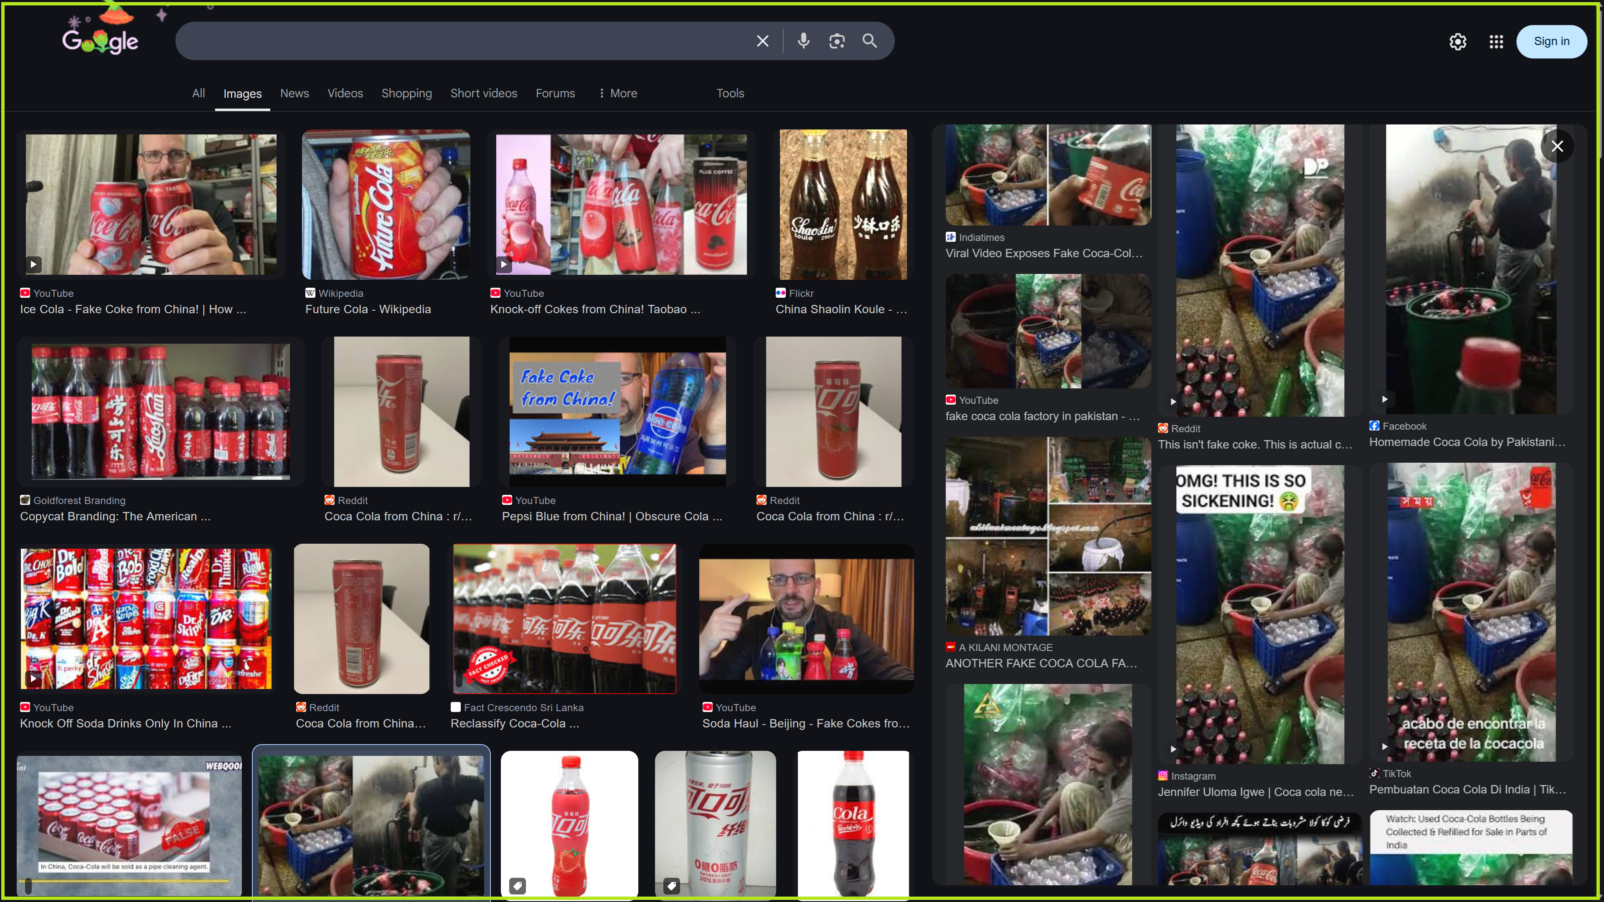Open 'ANOTHER FAKE COCA COLA FA...' link
This screenshot has width=1604, height=902.
pos(1042,664)
